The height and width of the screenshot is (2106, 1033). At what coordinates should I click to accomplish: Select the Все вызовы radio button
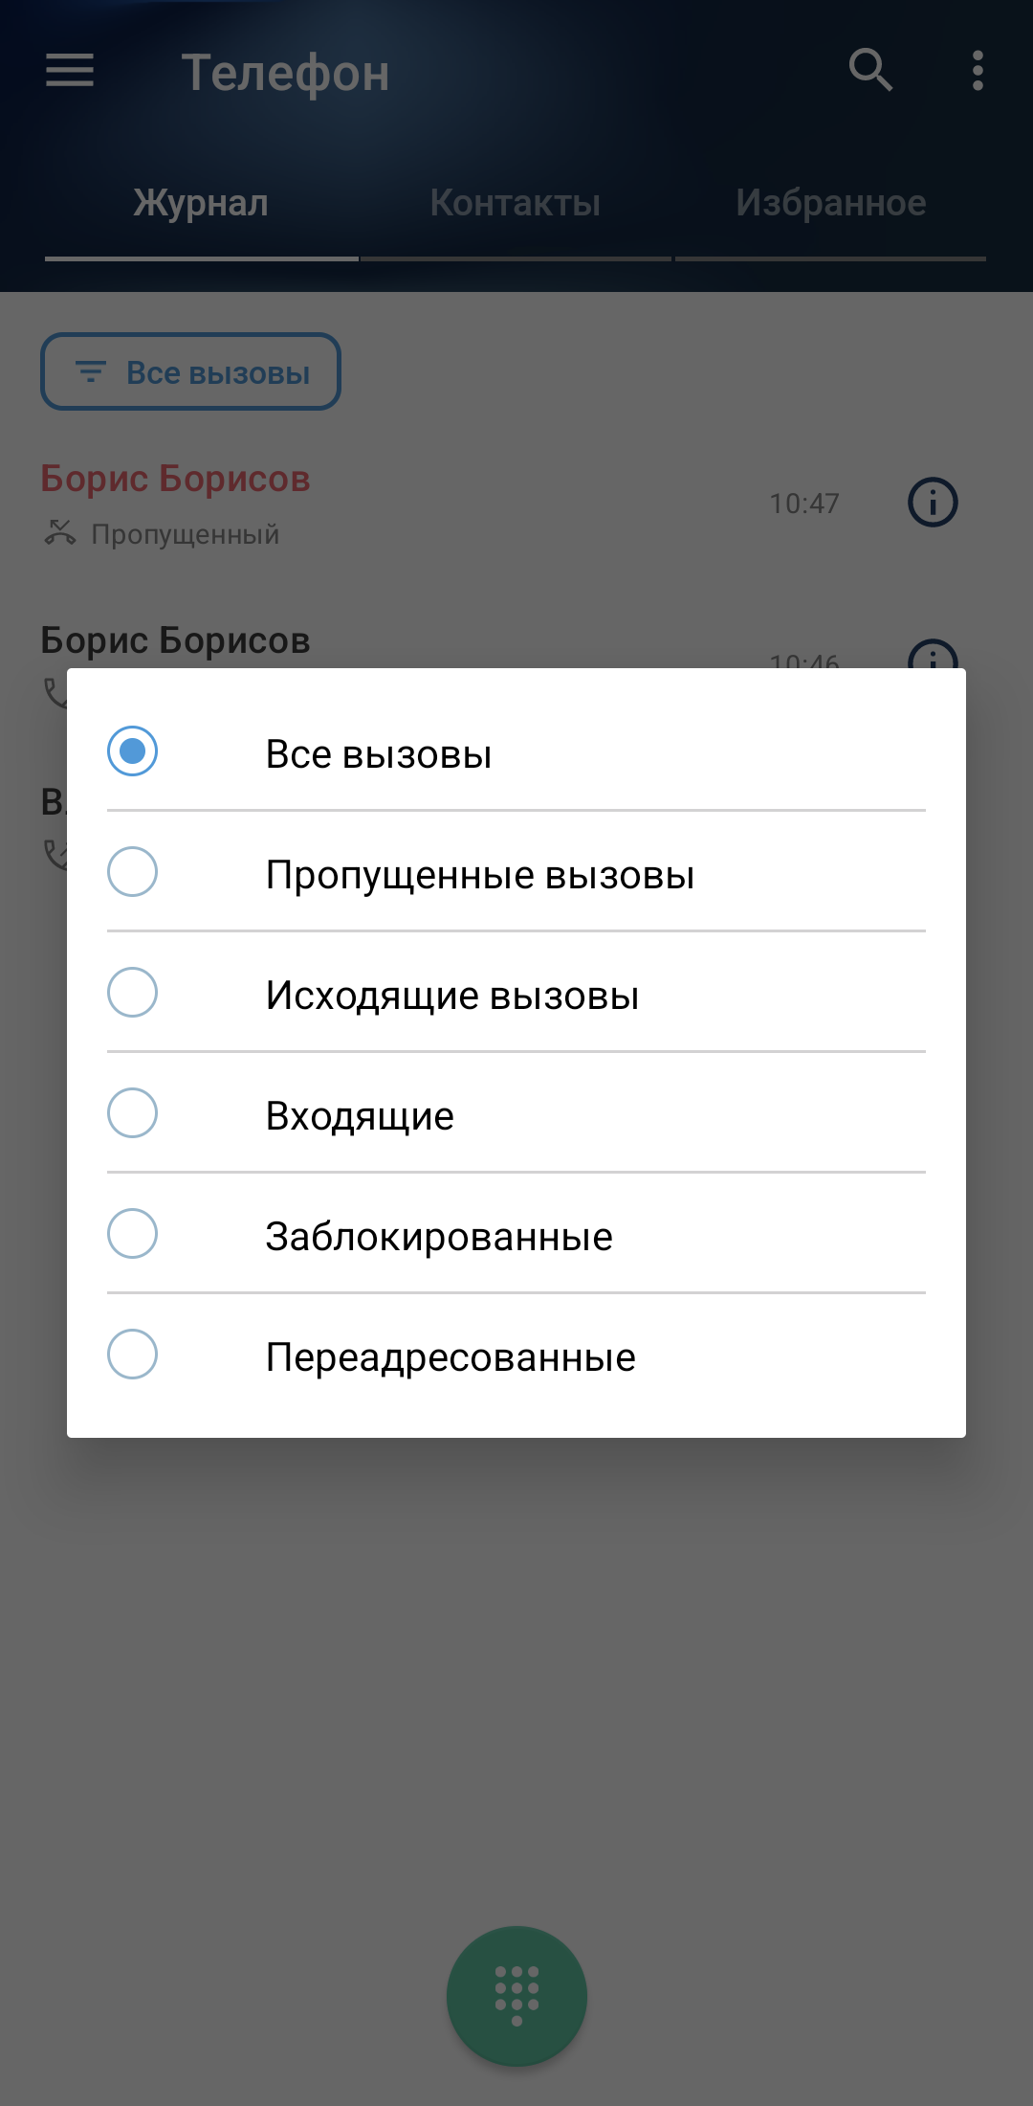tap(133, 751)
